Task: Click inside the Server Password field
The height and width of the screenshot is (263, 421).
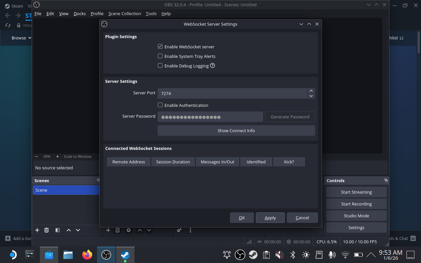Action: tap(210, 117)
